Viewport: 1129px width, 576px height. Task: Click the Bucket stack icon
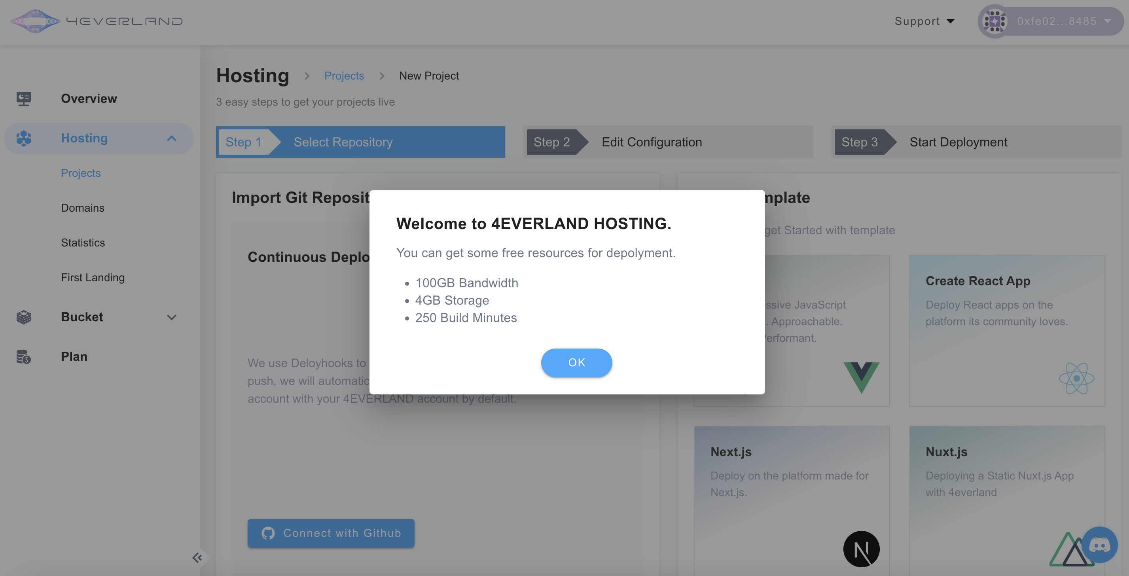pyautogui.click(x=24, y=317)
